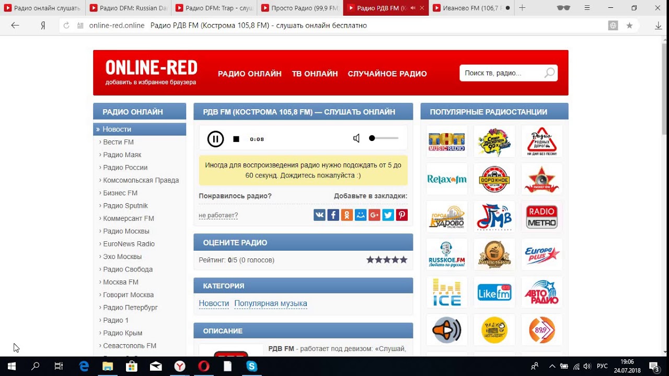Open the Yandex home button
Image resolution: width=669 pixels, height=376 pixels.
coord(43,25)
